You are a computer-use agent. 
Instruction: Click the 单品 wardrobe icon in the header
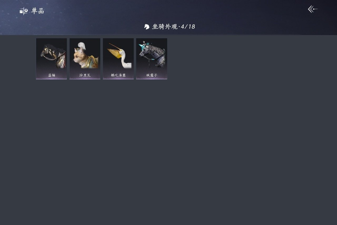pyautogui.click(x=23, y=11)
